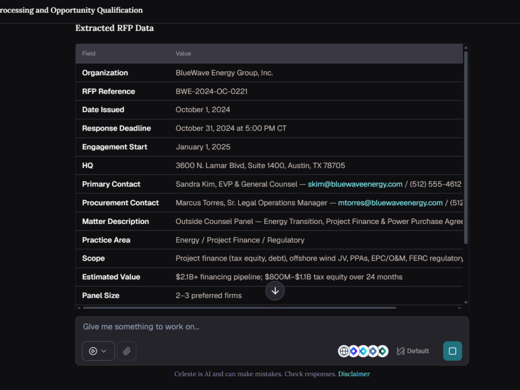Select the 'January 1, 2025' value
520x390 pixels.
[203, 147]
